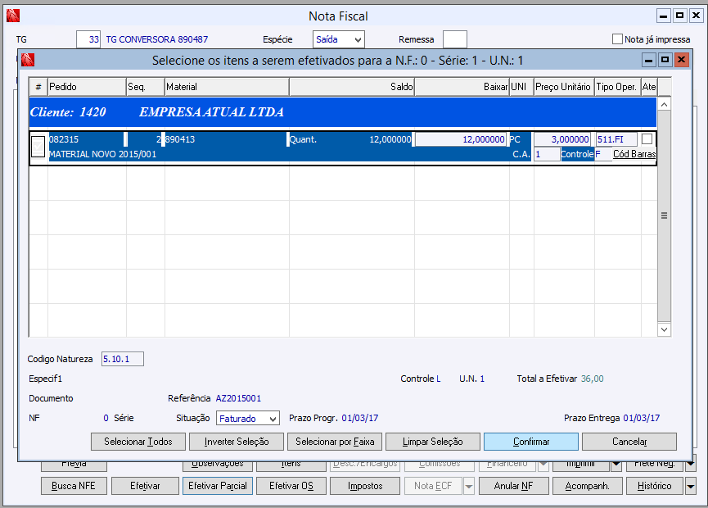
Task: Open the Espécie Saída dropdown
Action: coord(358,40)
